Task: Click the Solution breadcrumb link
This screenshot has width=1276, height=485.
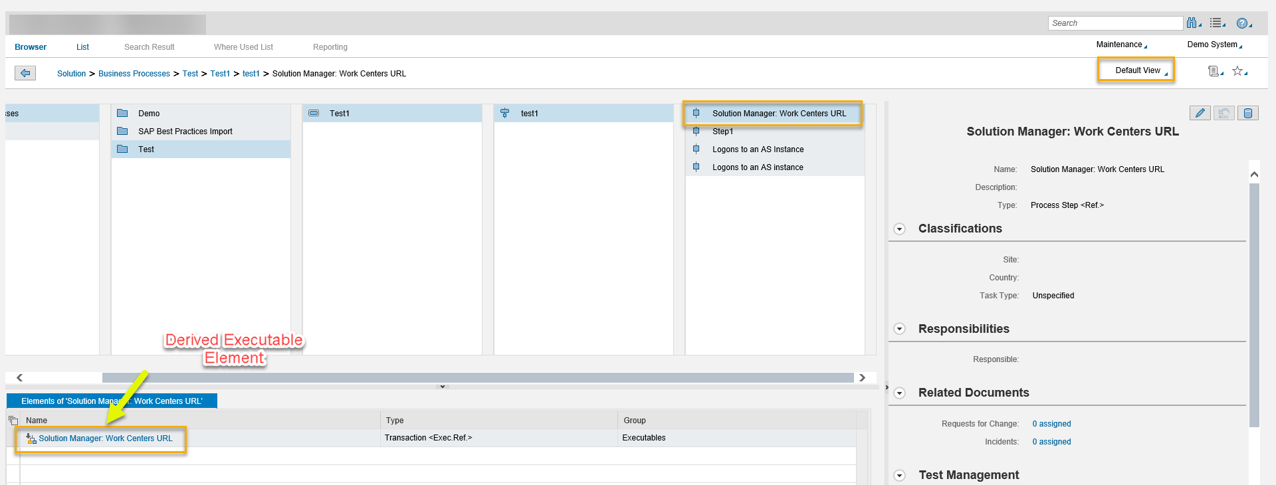Action: click(71, 74)
